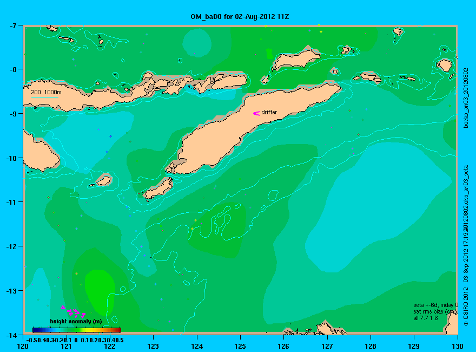Click the vertical 'bodas_an03_20120802' text at right
This screenshot has height=352, width=476.
point(466,98)
